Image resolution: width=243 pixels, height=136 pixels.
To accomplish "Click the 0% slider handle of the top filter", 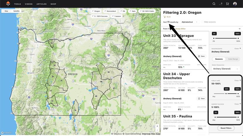I will pos(214,38).
